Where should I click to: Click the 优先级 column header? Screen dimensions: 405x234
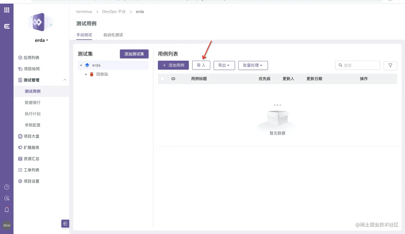(265, 79)
